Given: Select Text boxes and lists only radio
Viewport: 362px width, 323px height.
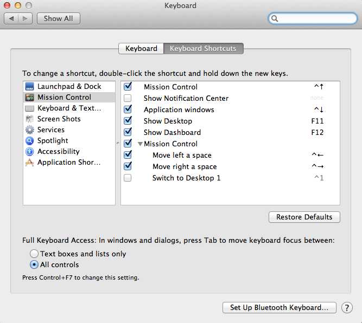Looking at the screenshot, I should [34, 254].
